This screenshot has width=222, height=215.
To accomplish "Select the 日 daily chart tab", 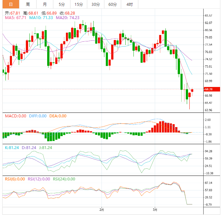I will (11, 4).
